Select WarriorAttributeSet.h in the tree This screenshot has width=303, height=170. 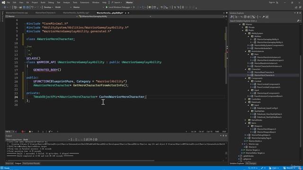coord(263,48)
